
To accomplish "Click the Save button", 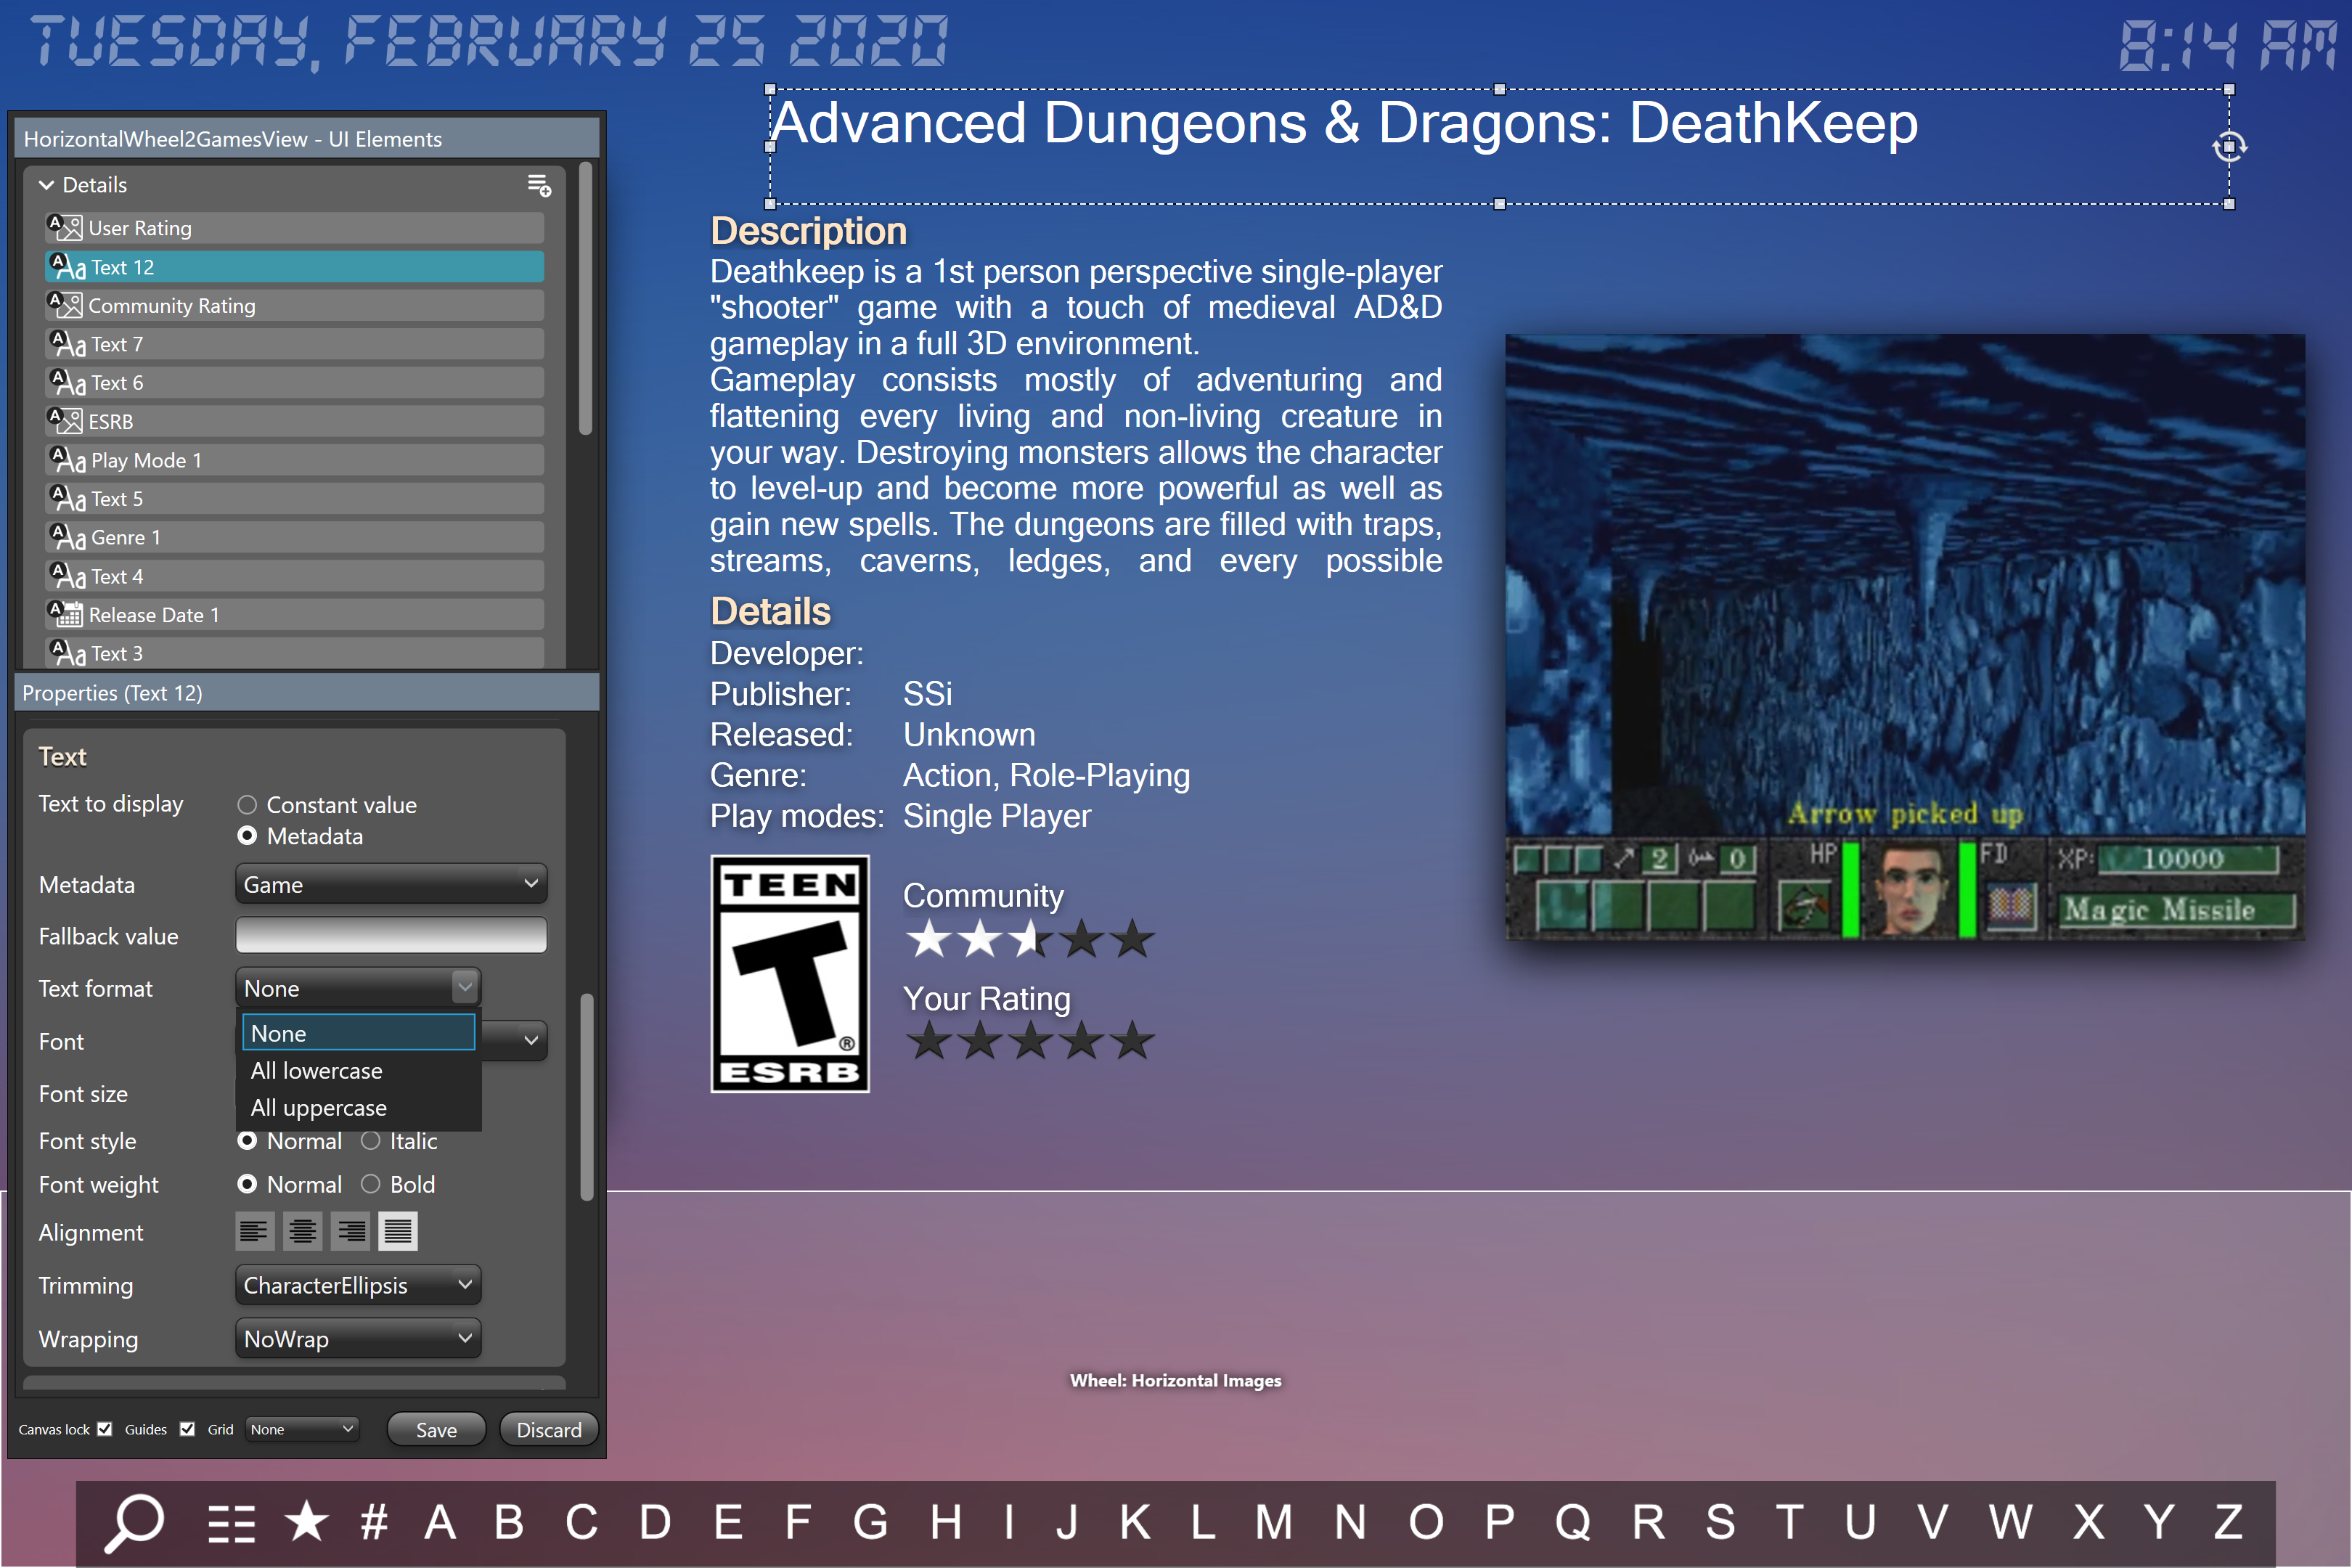I will coord(436,1429).
